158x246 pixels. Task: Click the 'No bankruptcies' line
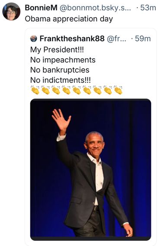(60, 70)
